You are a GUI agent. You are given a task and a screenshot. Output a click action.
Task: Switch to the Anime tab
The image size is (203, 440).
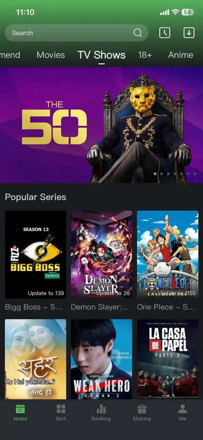[181, 55]
